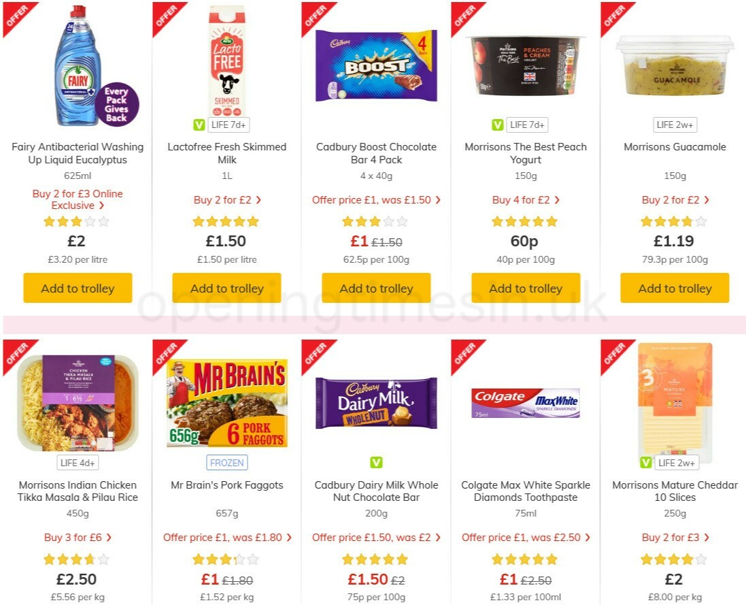The height and width of the screenshot is (605, 746).
Task: Click the star rating for Morrisons Guacamole
Action: pos(675,220)
